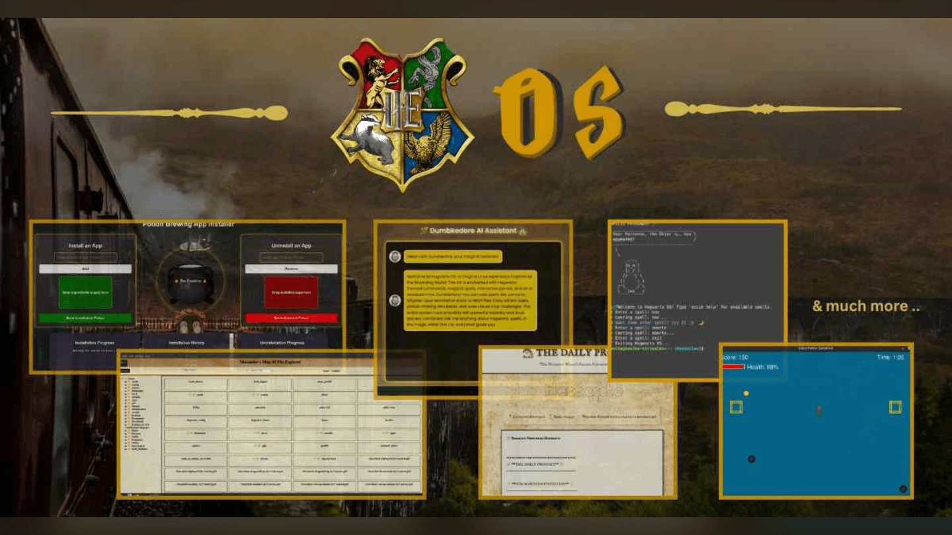Click the grey player figure mid-field in the game
Viewport: 952px width, 535px height.
click(x=819, y=410)
